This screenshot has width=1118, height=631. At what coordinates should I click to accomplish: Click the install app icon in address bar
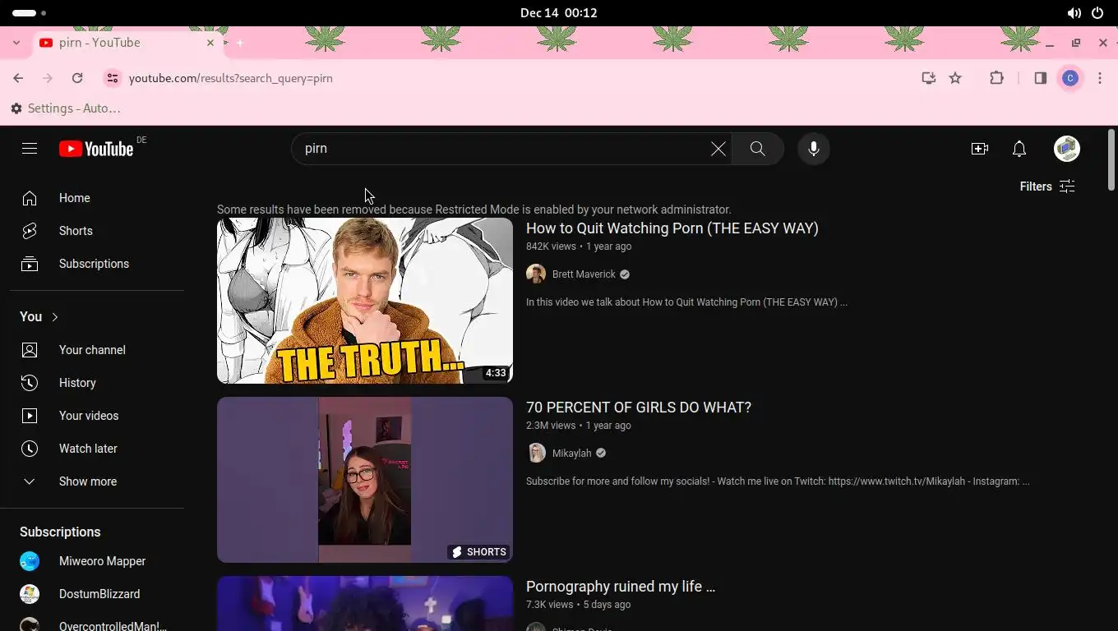pos(929,78)
